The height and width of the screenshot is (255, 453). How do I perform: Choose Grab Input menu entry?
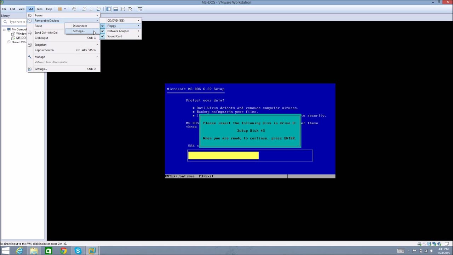(x=64, y=38)
